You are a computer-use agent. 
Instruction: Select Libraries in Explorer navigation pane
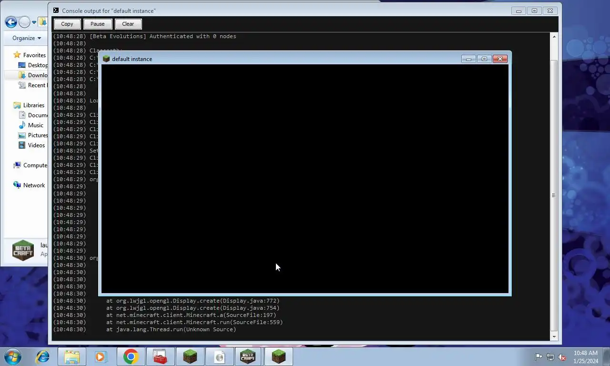click(x=34, y=105)
